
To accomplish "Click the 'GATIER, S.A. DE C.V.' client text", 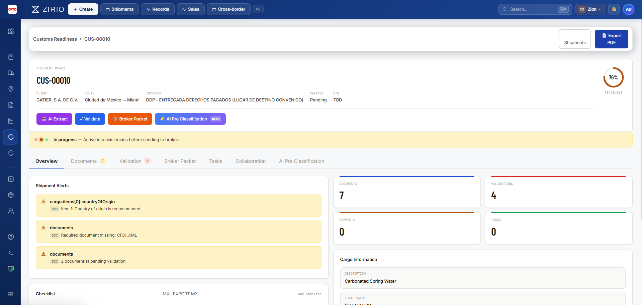I will tap(57, 100).
